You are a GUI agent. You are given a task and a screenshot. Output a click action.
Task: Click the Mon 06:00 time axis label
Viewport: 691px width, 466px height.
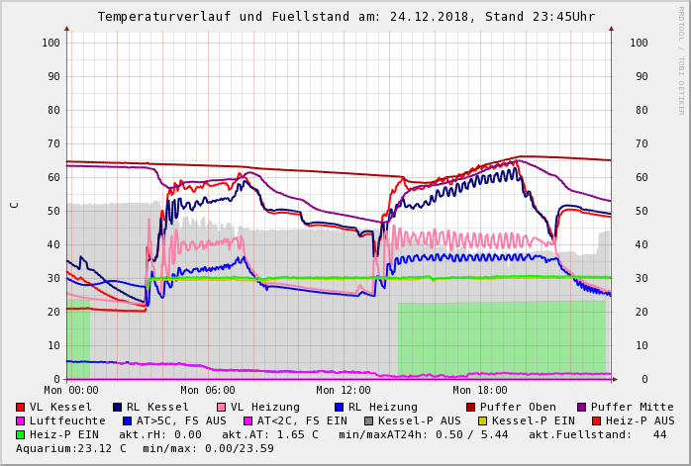click(207, 391)
